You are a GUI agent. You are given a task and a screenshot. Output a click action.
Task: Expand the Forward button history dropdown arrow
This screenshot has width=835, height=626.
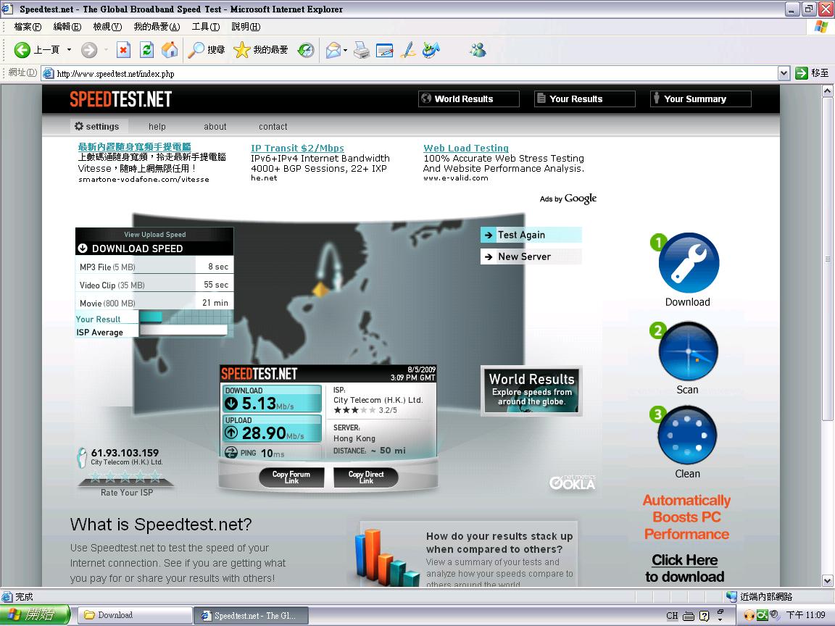click(x=106, y=50)
